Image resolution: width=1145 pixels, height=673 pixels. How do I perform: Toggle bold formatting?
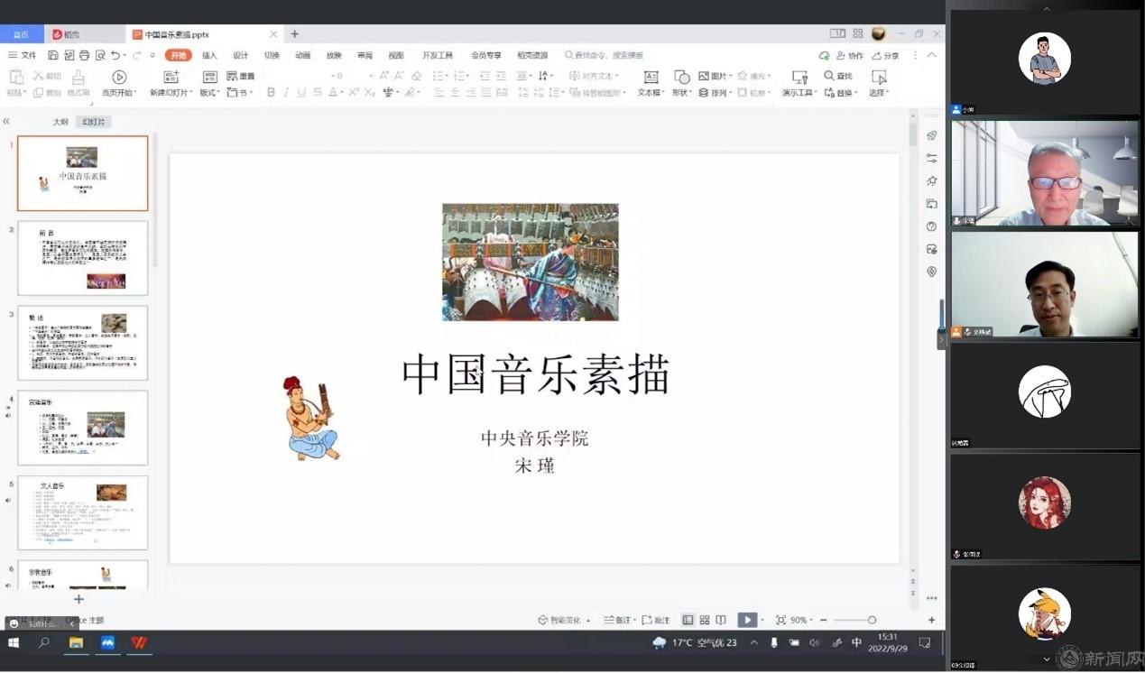(272, 92)
